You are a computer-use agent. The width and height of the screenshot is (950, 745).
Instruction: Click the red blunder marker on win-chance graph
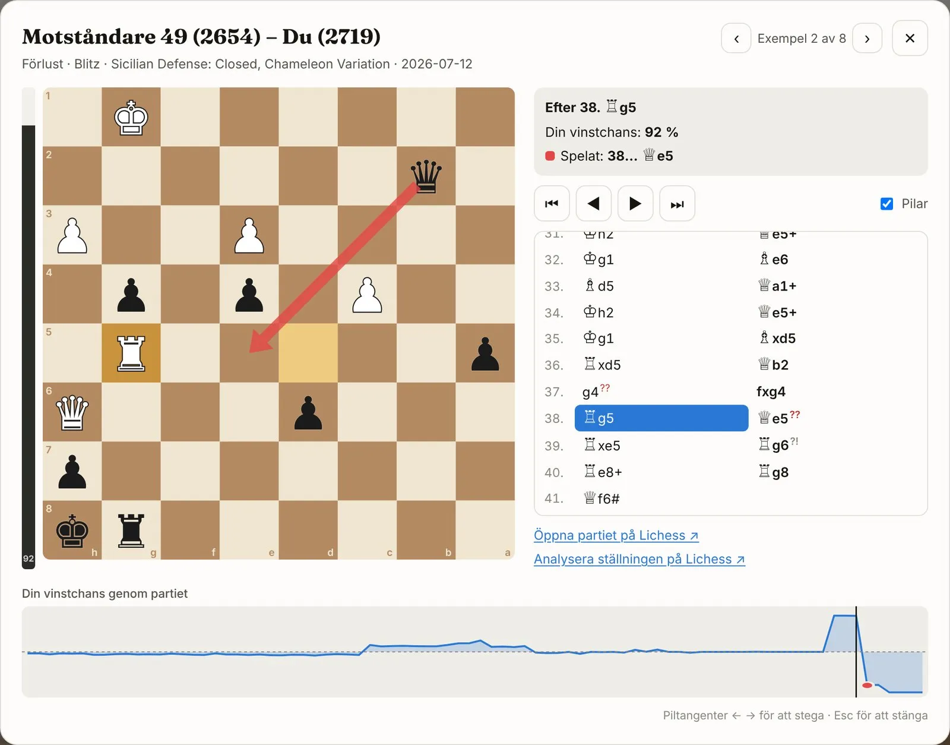click(x=867, y=685)
